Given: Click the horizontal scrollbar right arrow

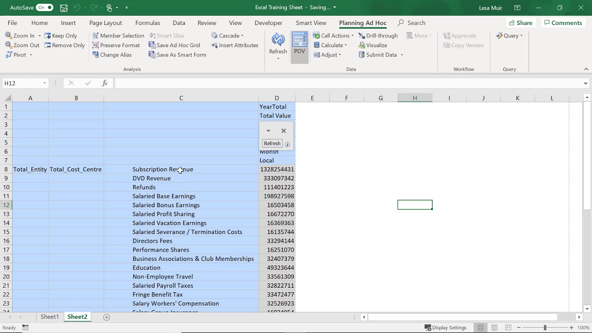Looking at the screenshot, I should click(x=579, y=317).
